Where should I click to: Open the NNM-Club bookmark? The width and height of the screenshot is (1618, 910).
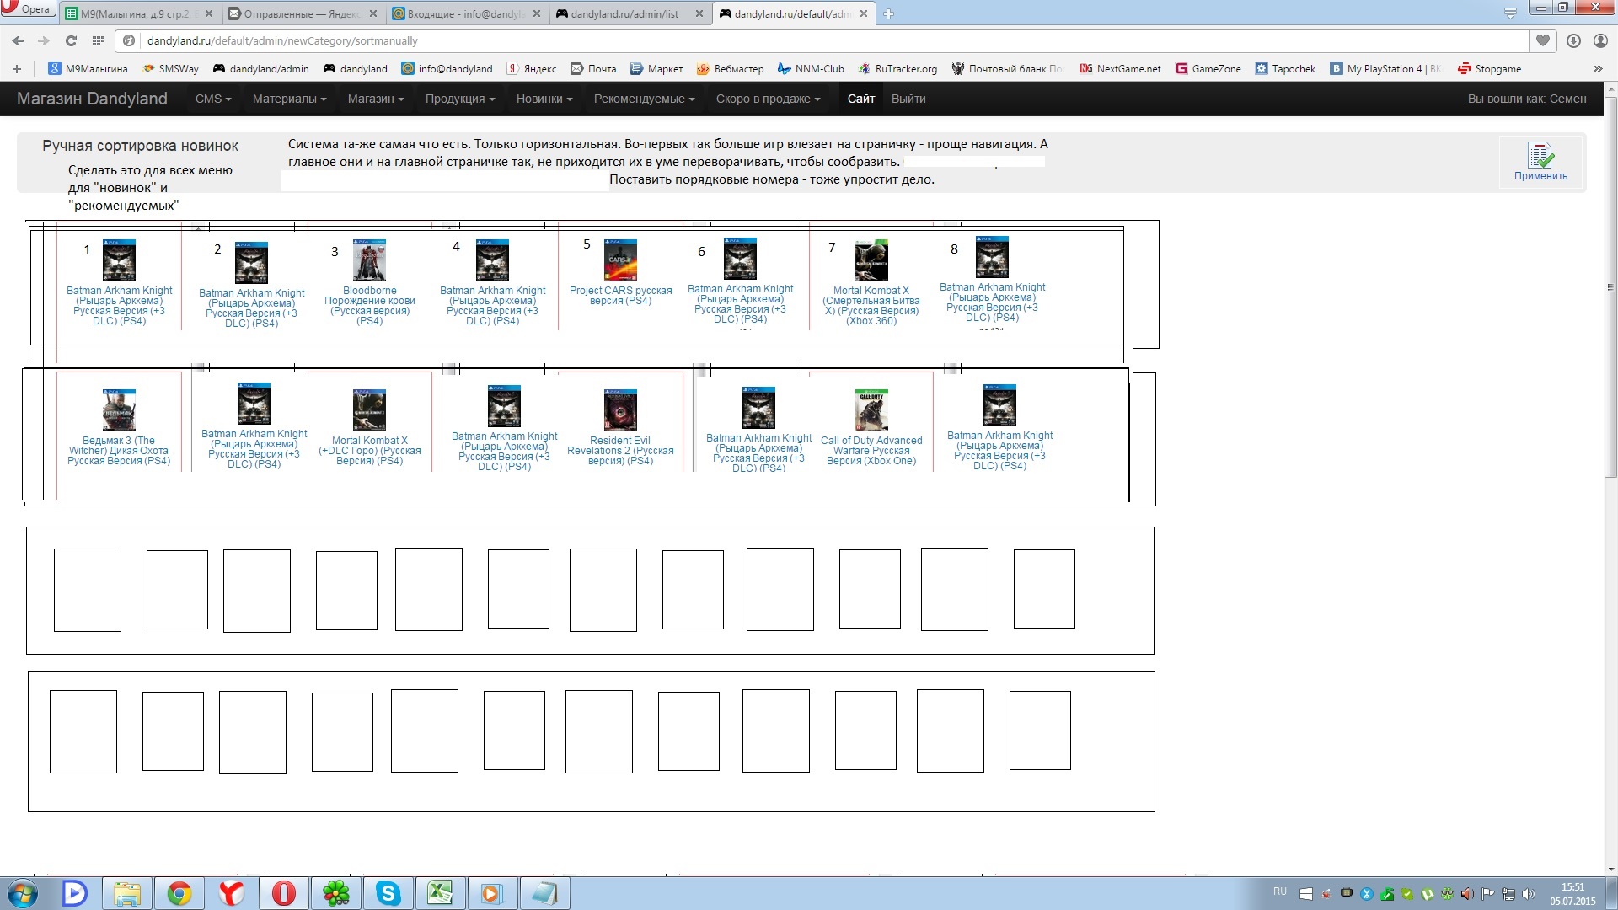click(811, 69)
